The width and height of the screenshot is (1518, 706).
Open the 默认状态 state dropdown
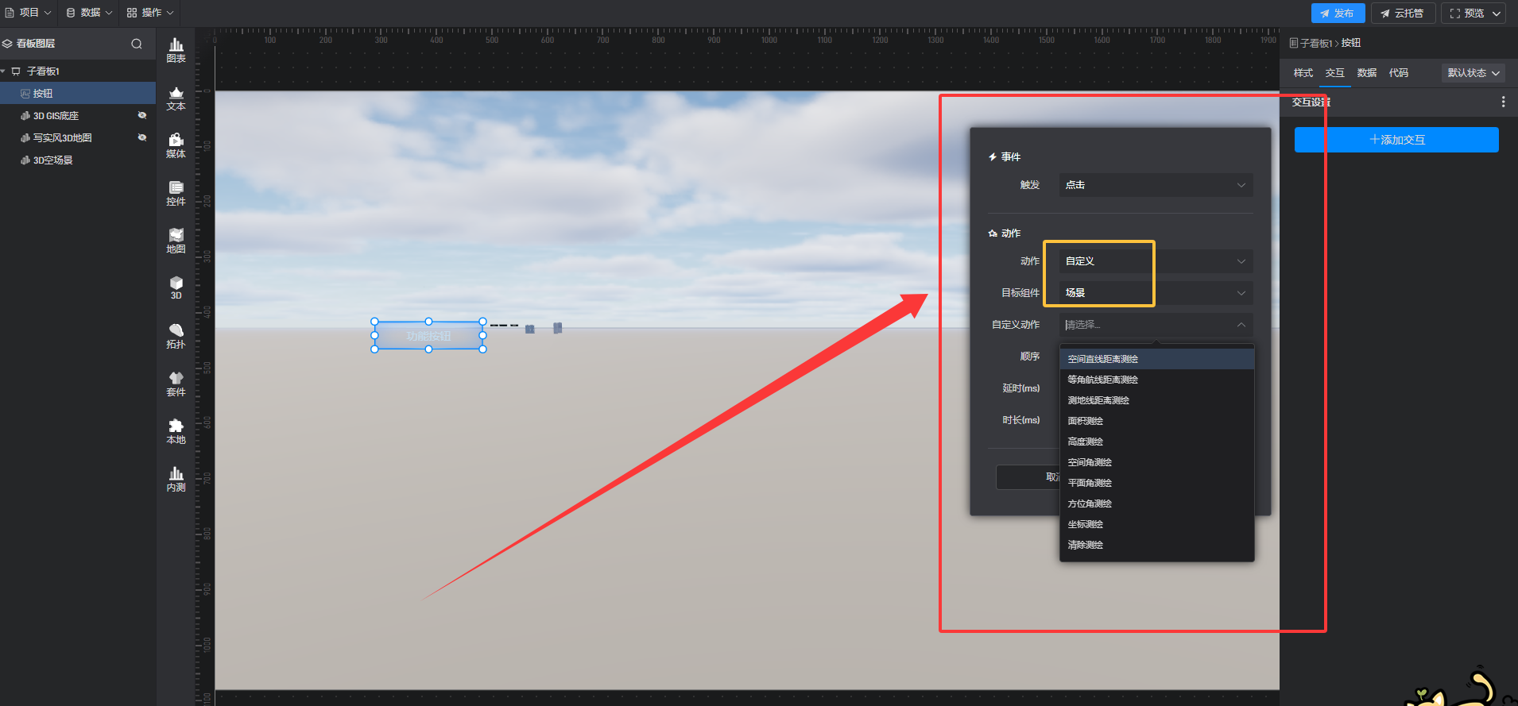point(1473,73)
